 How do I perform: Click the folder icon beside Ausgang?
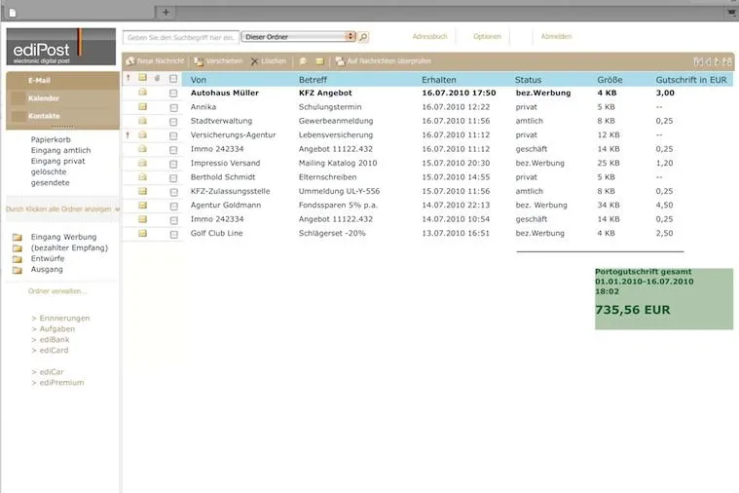coord(18,270)
